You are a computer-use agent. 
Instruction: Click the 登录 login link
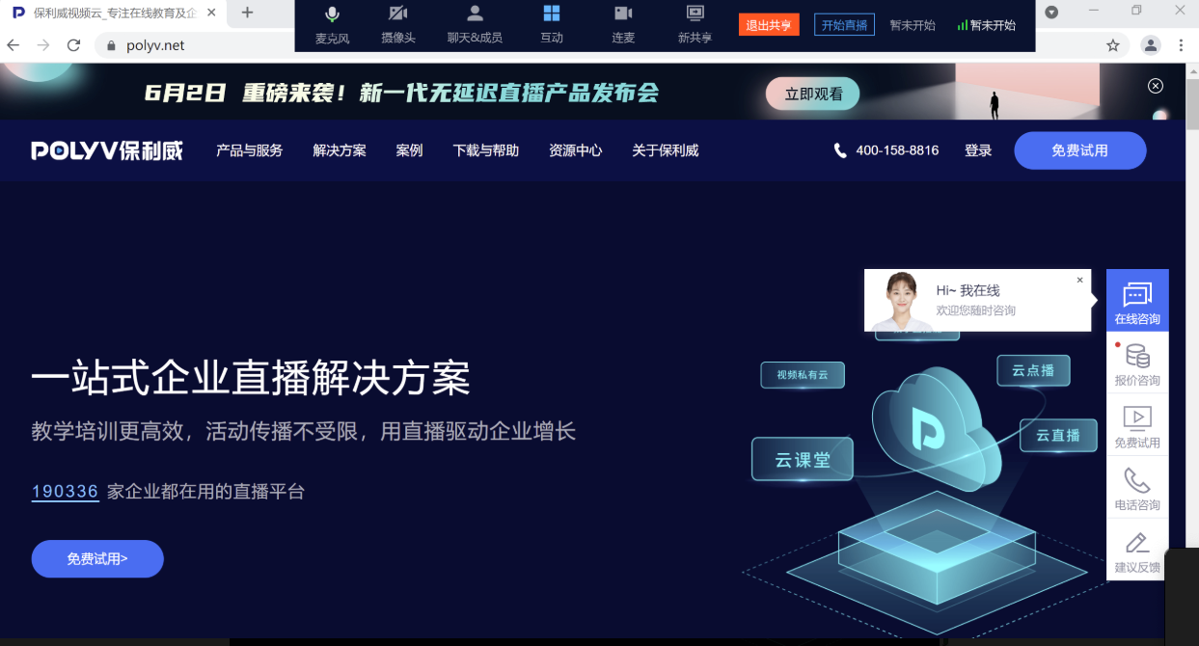pos(978,150)
